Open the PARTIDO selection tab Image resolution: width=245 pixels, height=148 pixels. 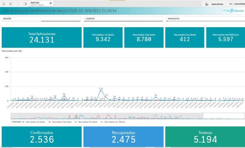pyautogui.click(x=39, y=3)
